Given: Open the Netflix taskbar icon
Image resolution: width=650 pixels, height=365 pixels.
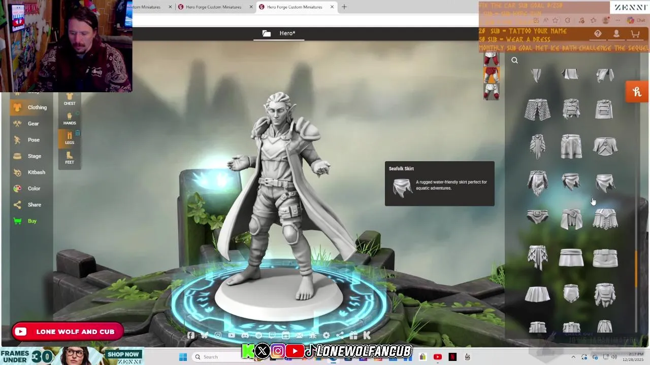Looking at the screenshot, I should point(452,357).
